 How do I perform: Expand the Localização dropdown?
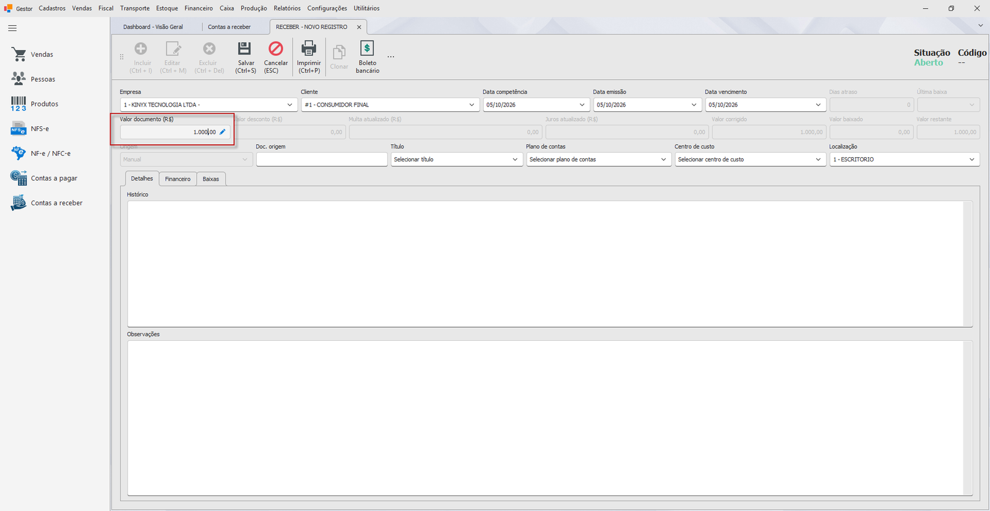971,160
